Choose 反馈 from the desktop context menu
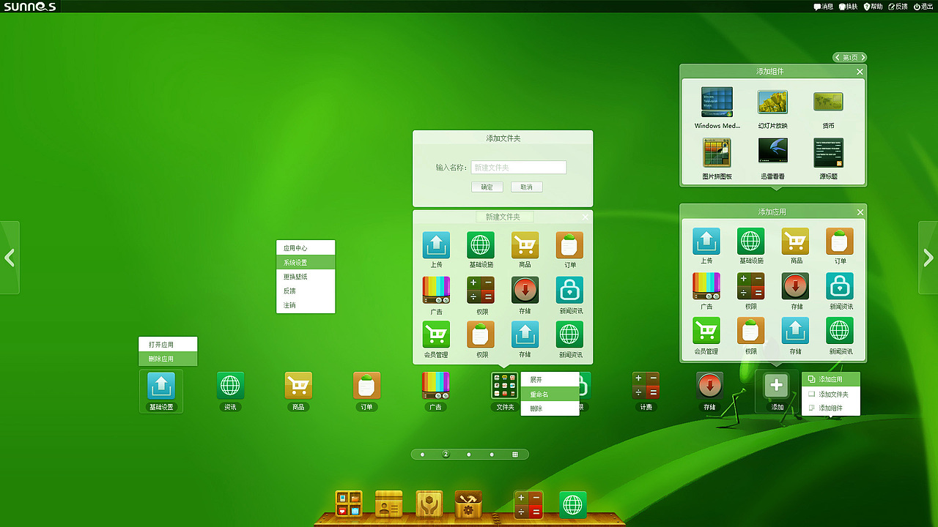Viewport: 938px width, 527px height. tap(306, 291)
